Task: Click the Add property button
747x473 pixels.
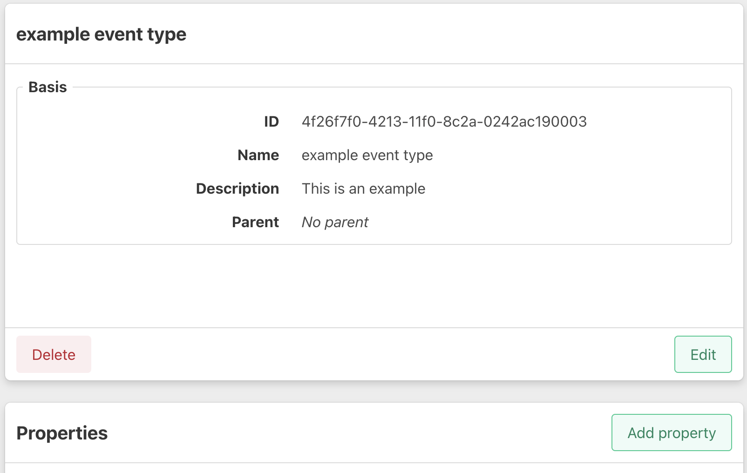Action: point(672,432)
